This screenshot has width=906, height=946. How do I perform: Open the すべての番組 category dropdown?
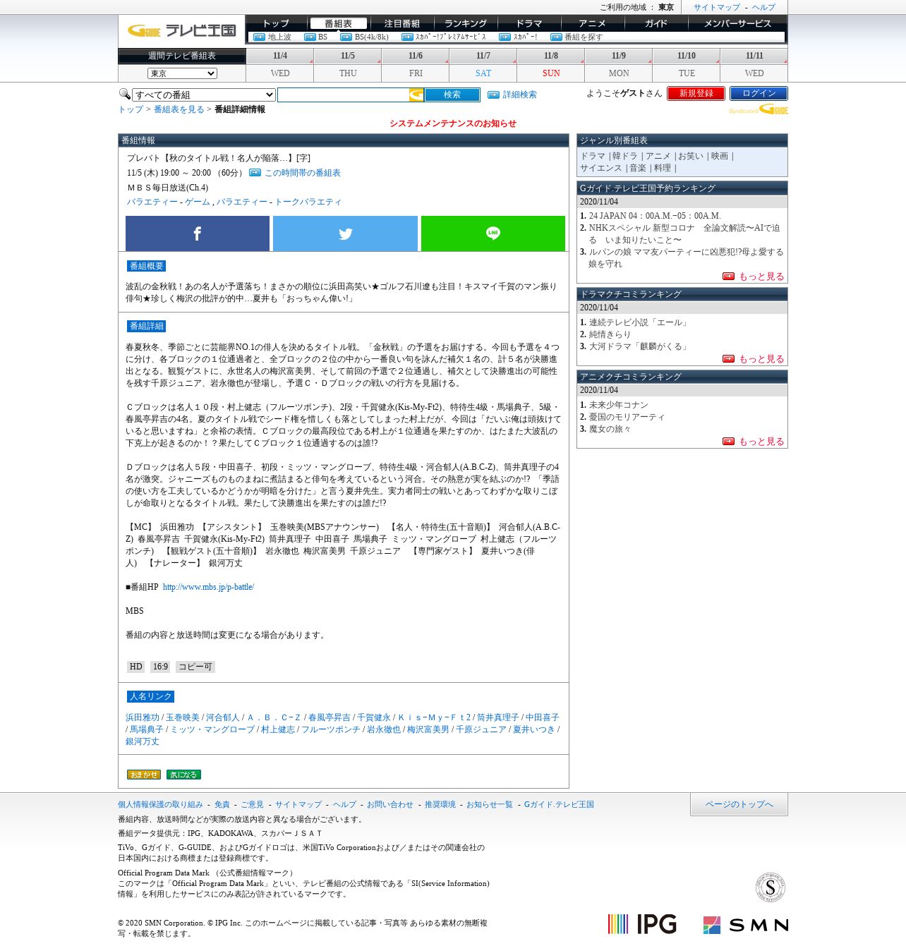coord(203,95)
